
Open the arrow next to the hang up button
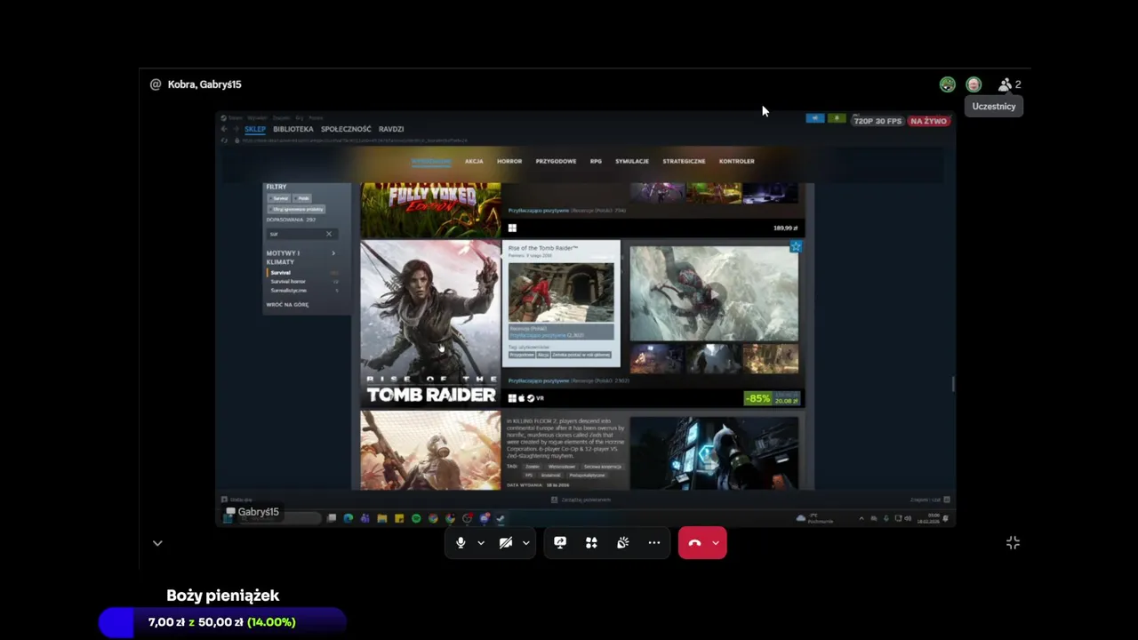coord(716,543)
